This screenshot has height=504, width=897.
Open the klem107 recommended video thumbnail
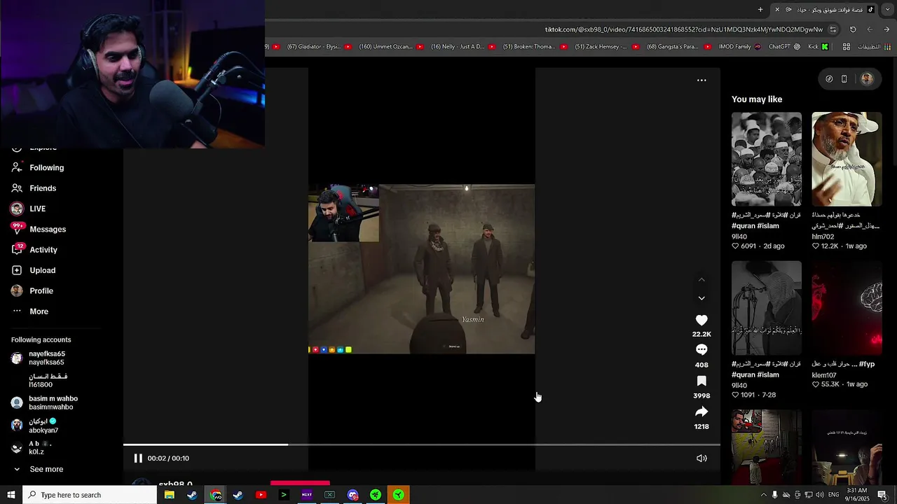[x=847, y=308]
